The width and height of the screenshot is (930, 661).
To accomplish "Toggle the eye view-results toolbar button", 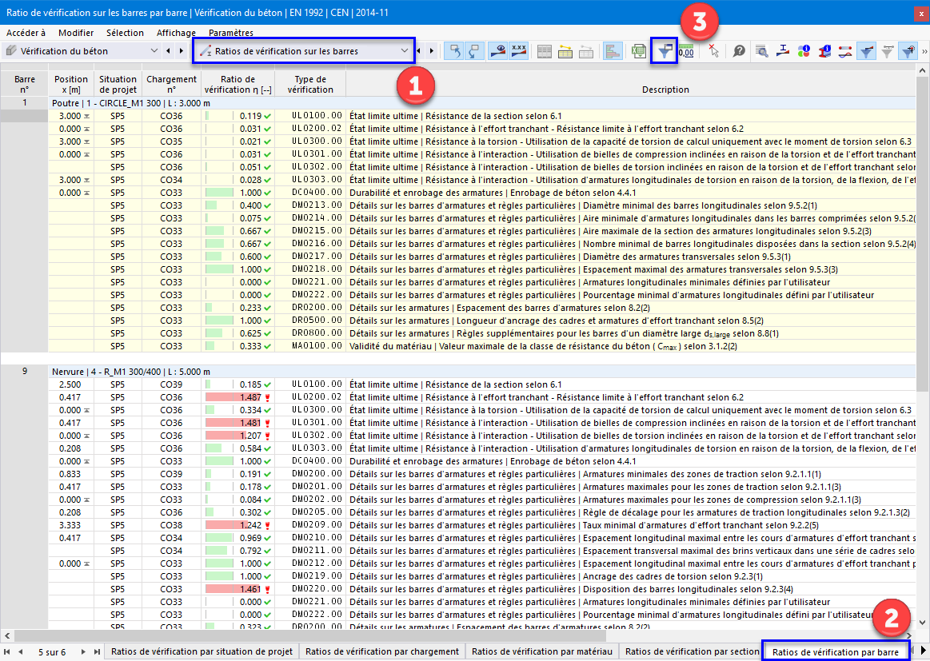I will point(498,52).
